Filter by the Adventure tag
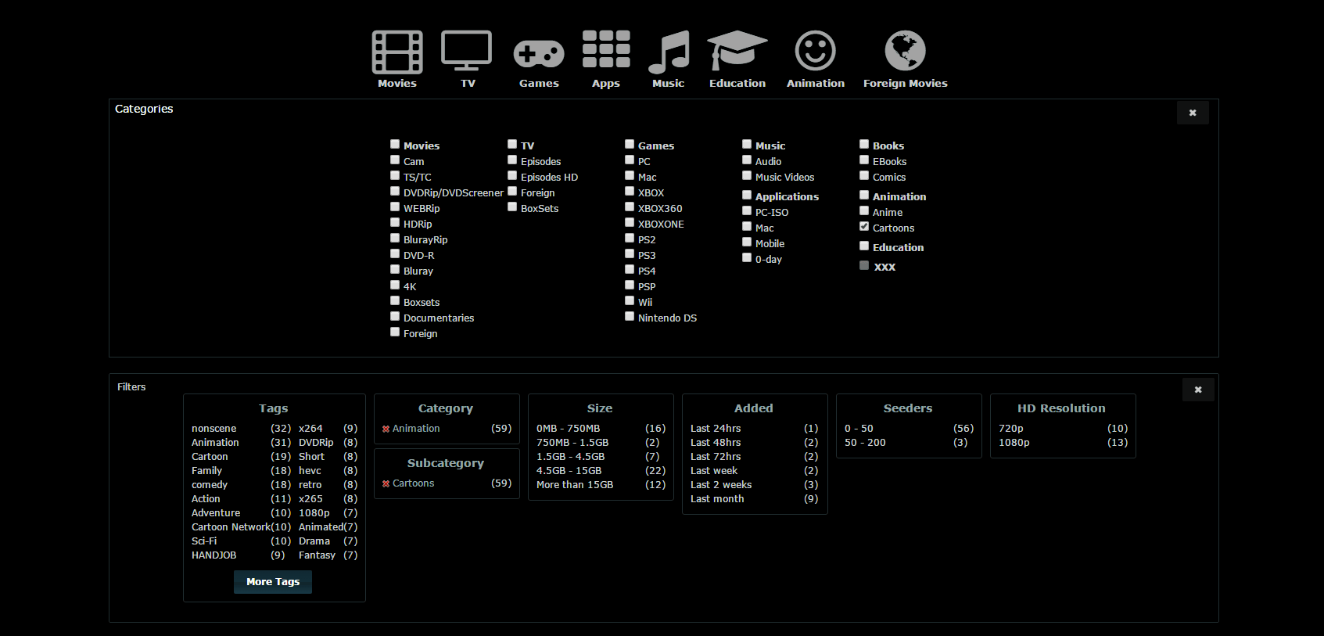Image resolution: width=1324 pixels, height=636 pixels. 216,513
